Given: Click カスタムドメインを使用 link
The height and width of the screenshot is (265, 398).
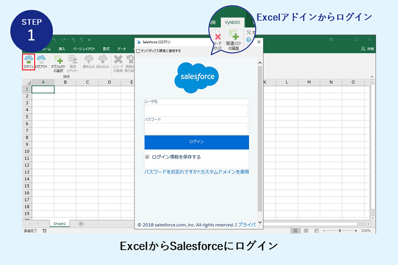Looking at the screenshot, I should 225,172.
